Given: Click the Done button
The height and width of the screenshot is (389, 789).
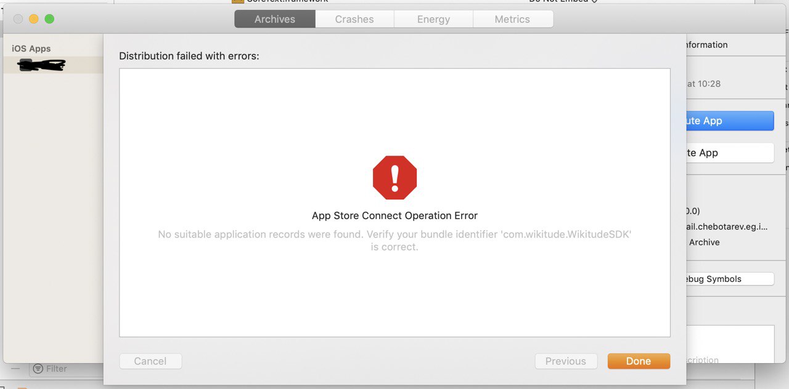Looking at the screenshot, I should tap(639, 361).
